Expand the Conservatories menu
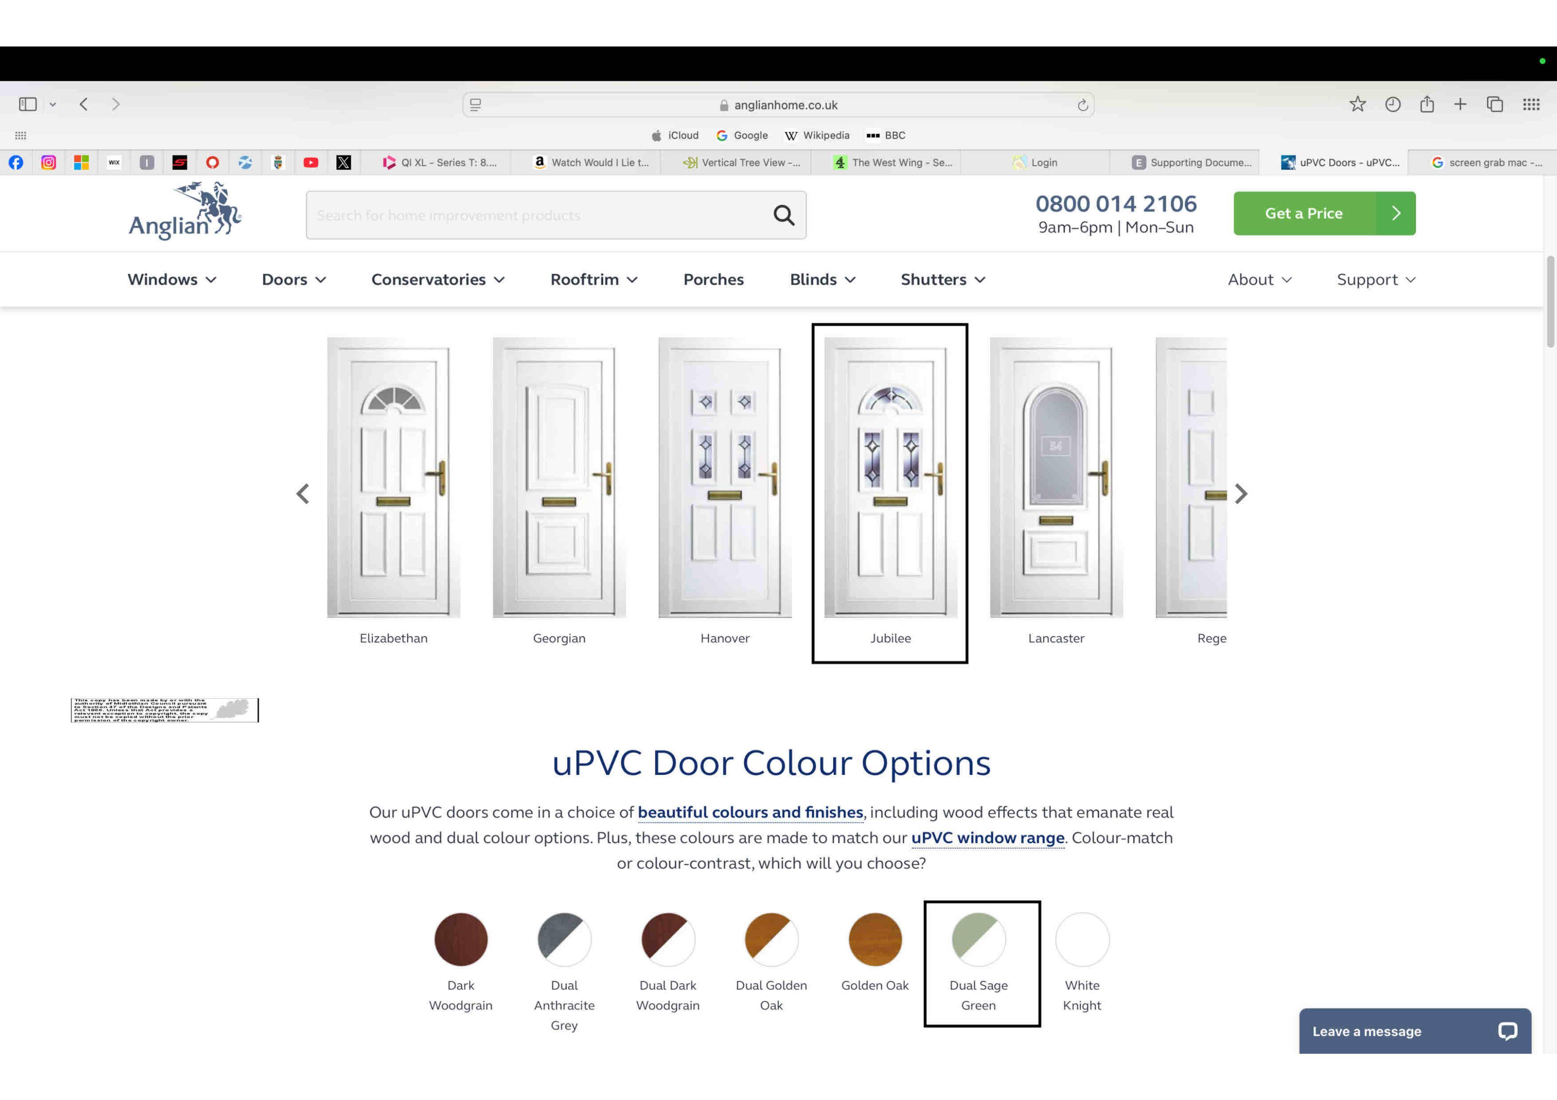Image resolution: width=1557 pixels, height=1100 pixels. 438,279
